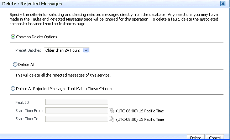This screenshot has width=230, height=140.
Task: Close the Delete Rejected Messages dialog
Action: 223,4
